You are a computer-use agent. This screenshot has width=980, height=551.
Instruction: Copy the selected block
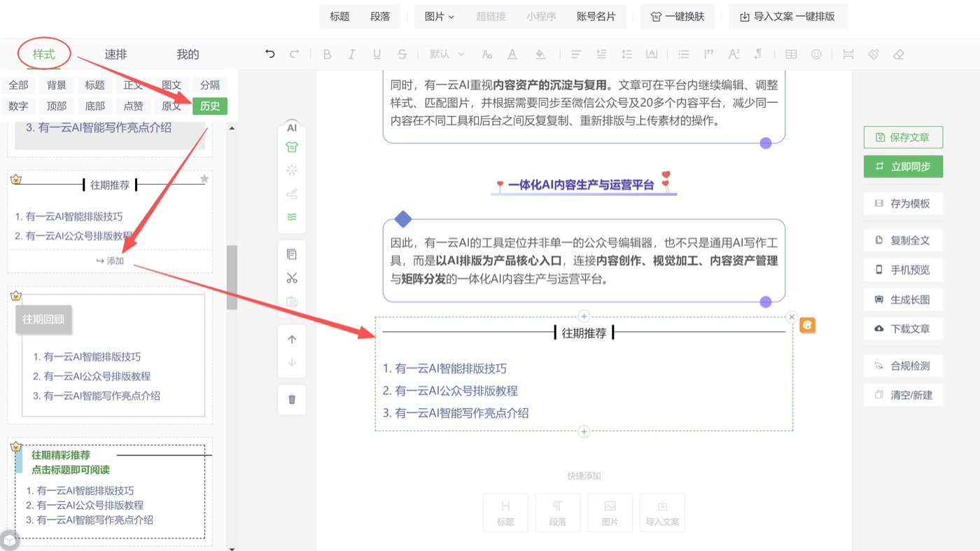tap(292, 255)
